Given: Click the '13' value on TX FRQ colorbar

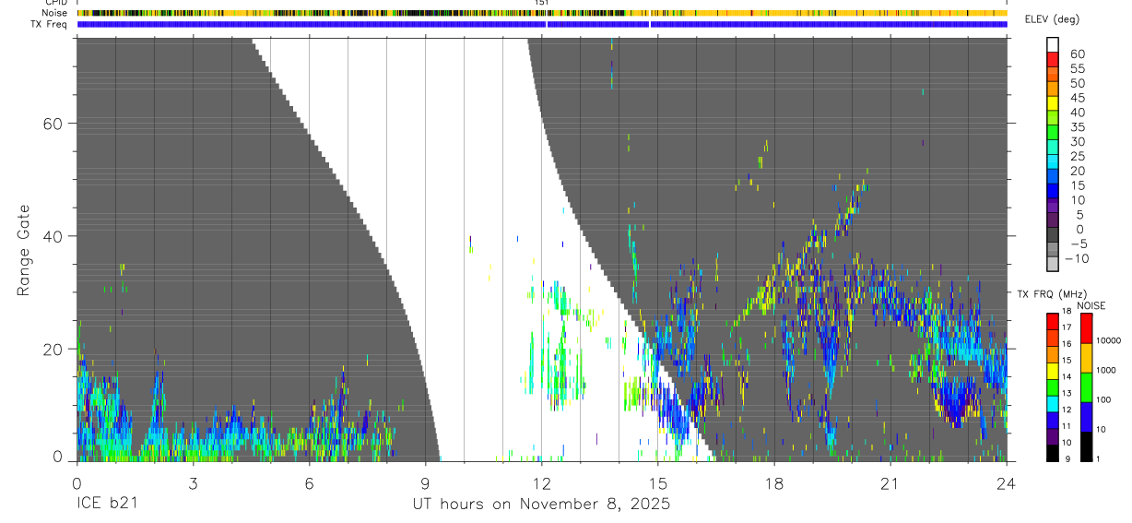Looking at the screenshot, I should (x=1066, y=394).
